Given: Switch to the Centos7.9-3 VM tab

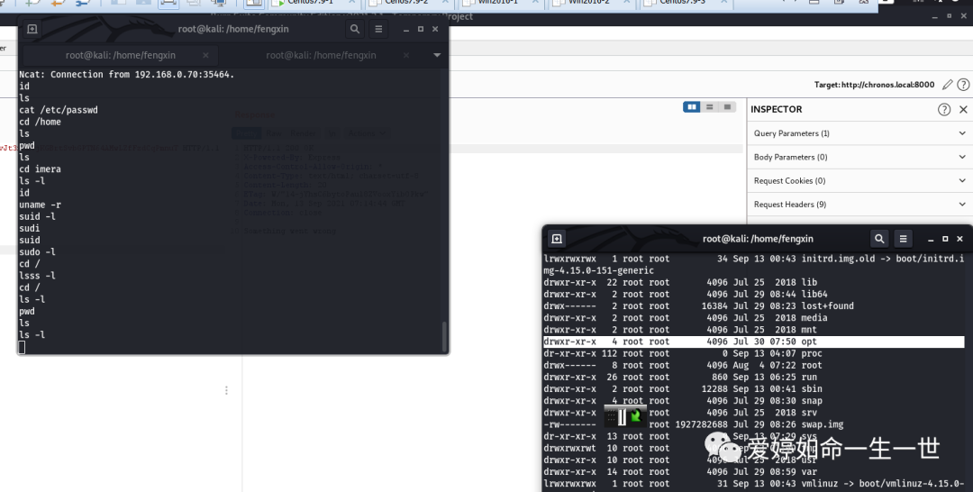Looking at the screenshot, I should [683, 3].
